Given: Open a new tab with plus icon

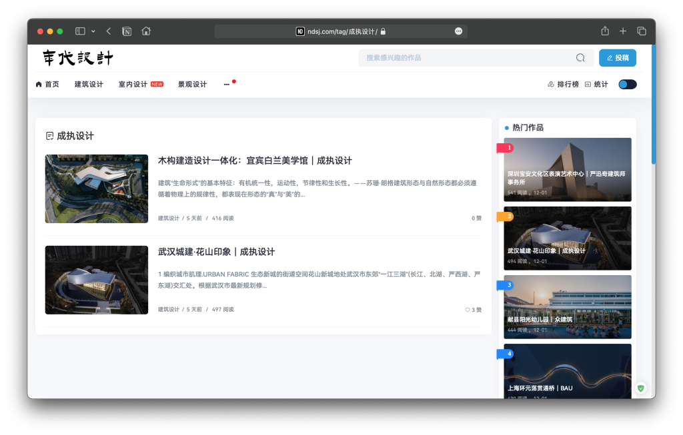Looking at the screenshot, I should 623,31.
